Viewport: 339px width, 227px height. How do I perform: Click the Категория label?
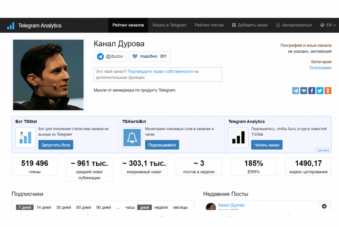[321, 62]
